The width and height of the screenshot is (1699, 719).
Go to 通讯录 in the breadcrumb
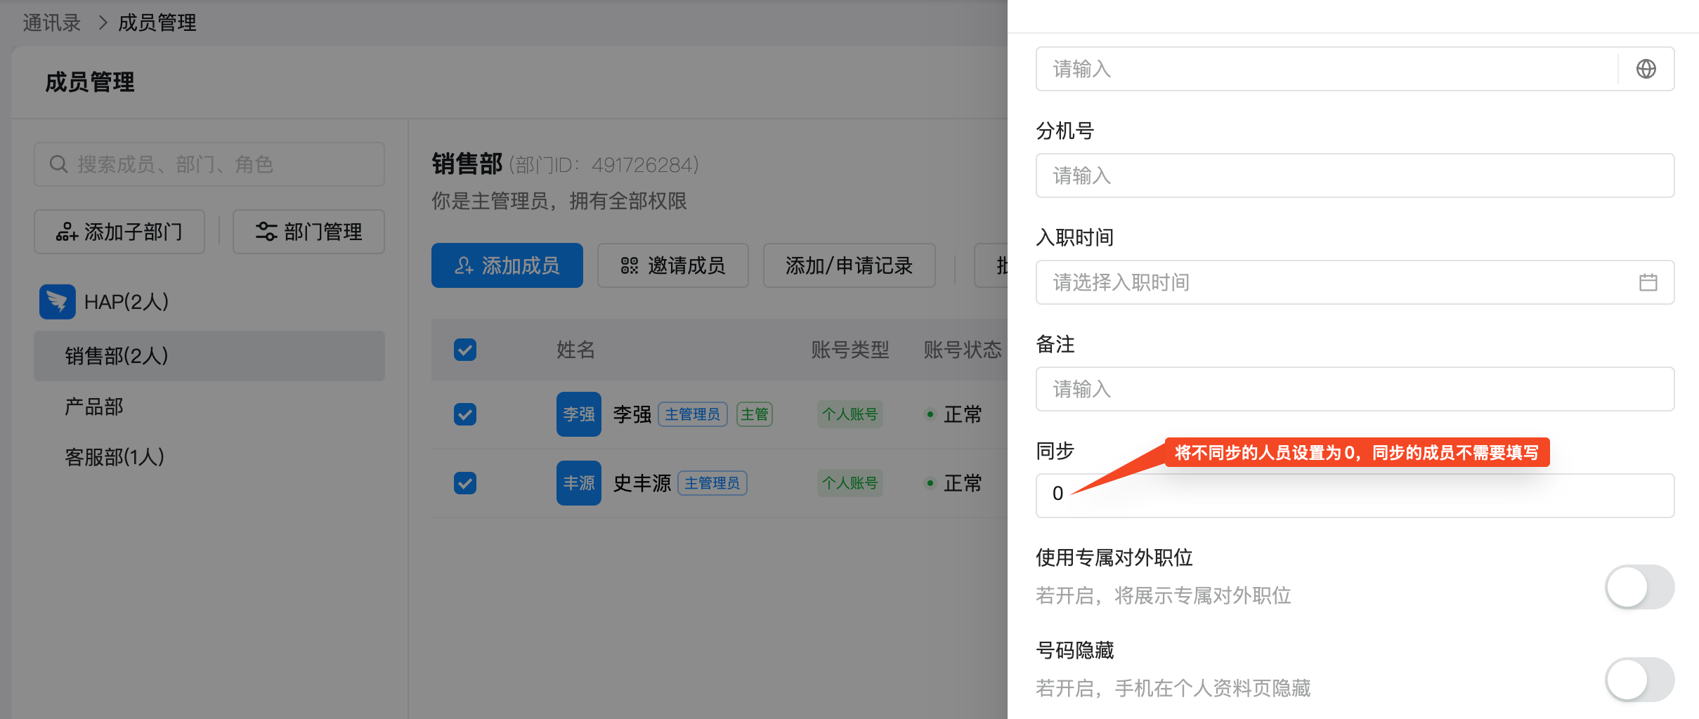pos(51,22)
